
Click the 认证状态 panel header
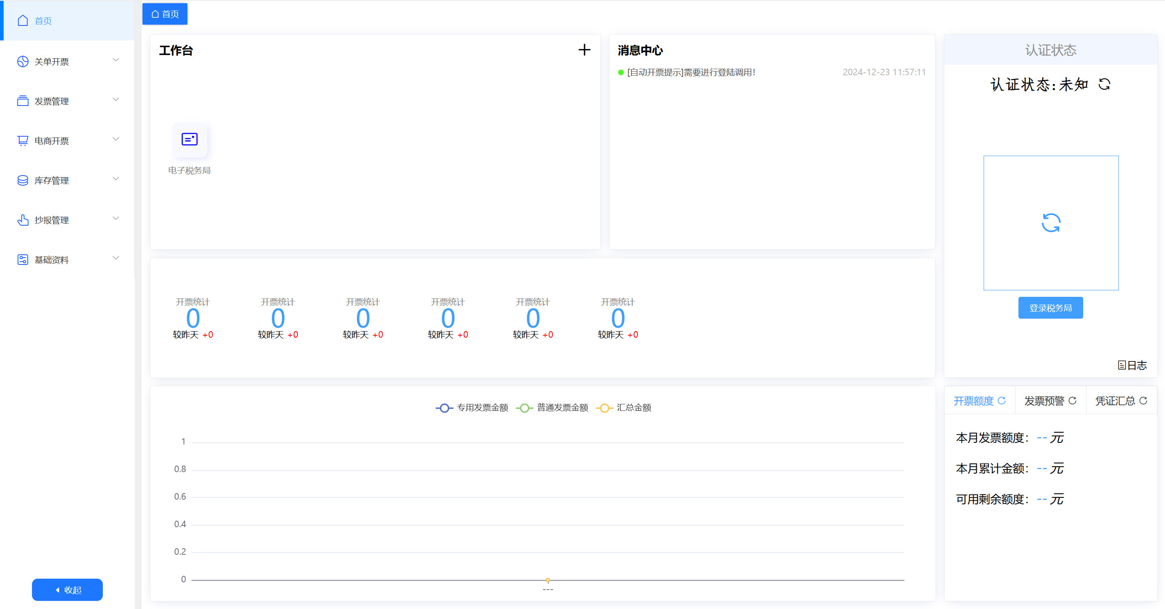coord(1050,50)
